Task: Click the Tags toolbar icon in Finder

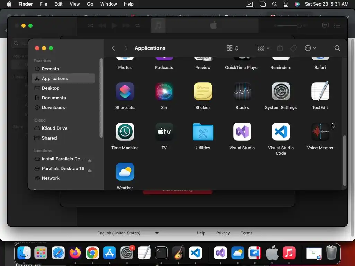Action: click(x=294, y=48)
